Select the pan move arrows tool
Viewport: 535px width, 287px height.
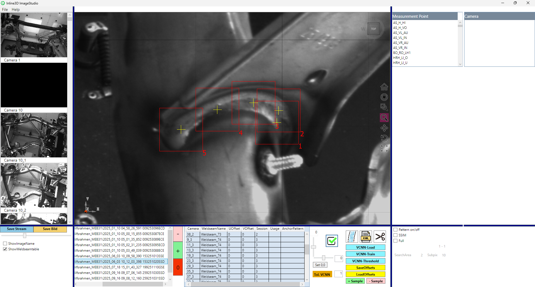[384, 128]
